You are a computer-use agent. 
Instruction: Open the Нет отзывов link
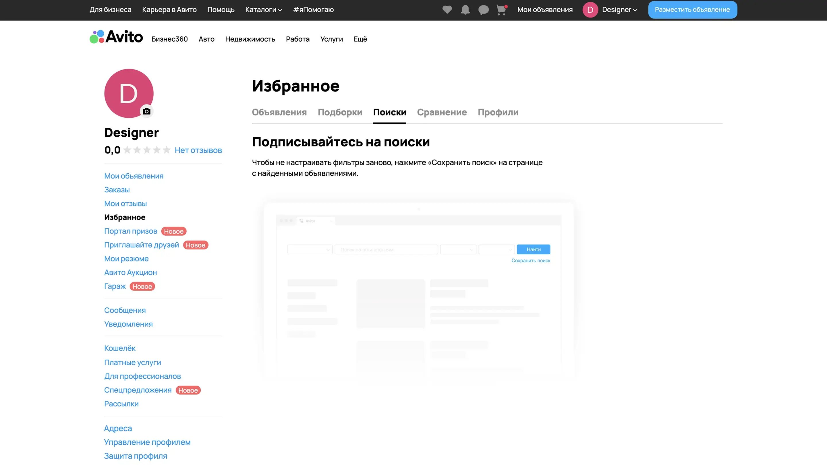pyautogui.click(x=198, y=150)
